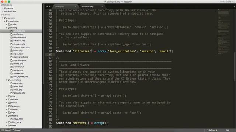Expand the language folder
236x132 pixels.
(7, 106)
